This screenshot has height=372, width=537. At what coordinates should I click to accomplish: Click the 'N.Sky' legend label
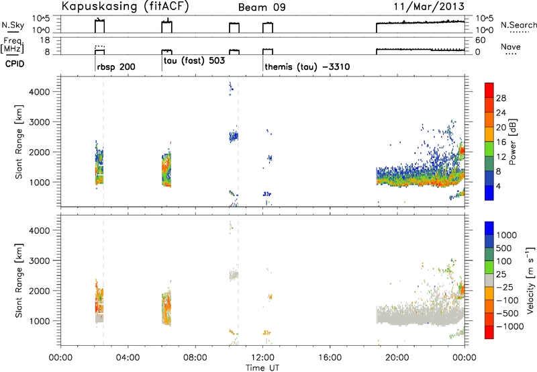(13, 25)
